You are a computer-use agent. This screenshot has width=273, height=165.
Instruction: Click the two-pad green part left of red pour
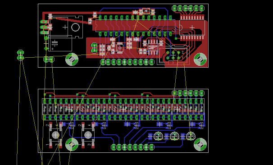(94, 48)
